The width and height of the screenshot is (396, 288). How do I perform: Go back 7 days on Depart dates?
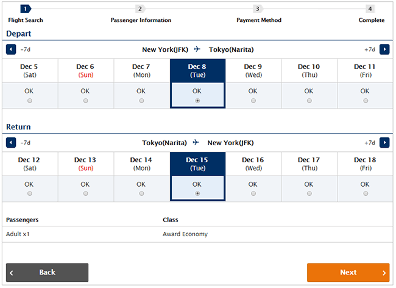(x=11, y=49)
